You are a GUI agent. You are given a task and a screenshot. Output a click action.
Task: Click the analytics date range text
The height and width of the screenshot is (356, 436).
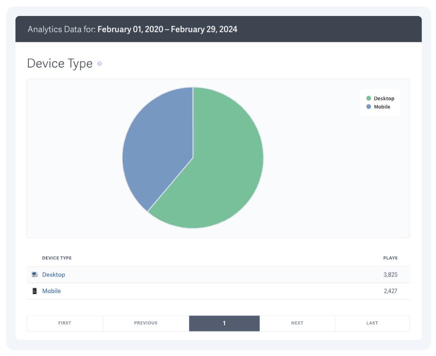pos(167,29)
